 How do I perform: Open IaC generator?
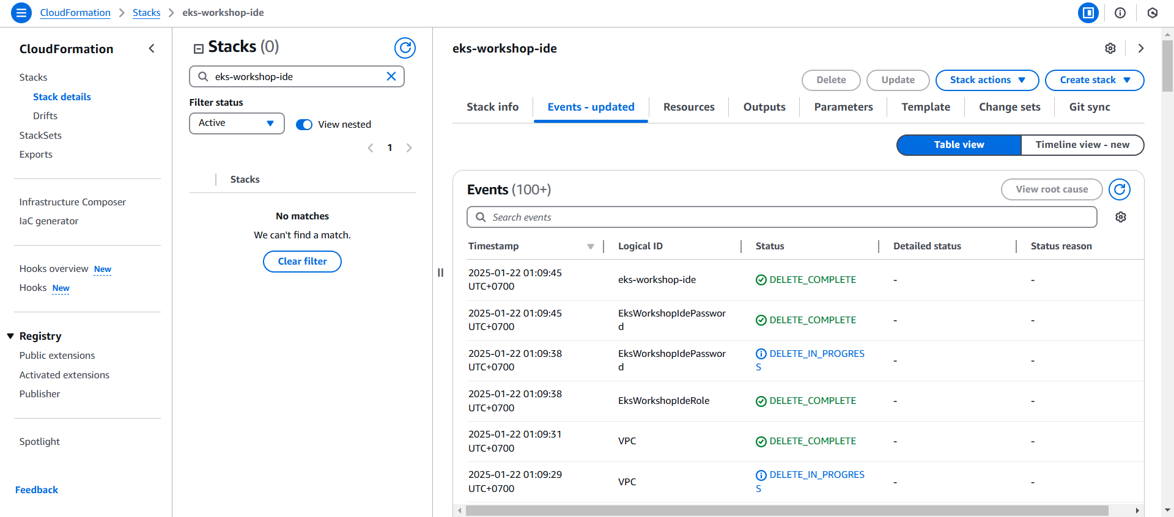[x=49, y=221]
